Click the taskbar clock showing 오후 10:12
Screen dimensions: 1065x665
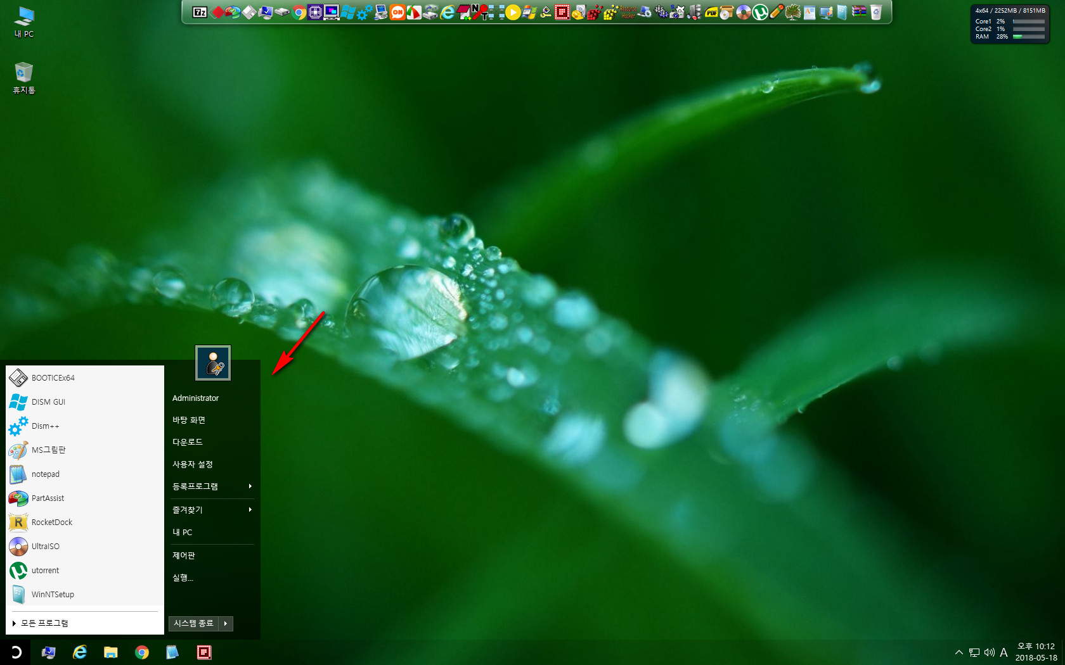(x=1036, y=652)
